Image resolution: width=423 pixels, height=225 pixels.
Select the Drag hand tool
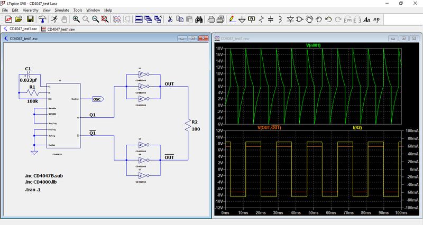[x=319, y=19]
